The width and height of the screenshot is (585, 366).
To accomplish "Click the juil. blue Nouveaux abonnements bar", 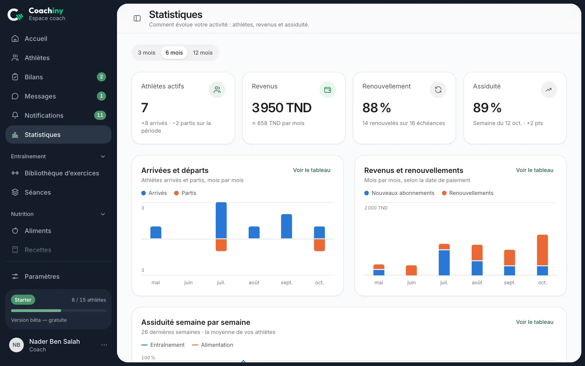I will (x=444, y=263).
